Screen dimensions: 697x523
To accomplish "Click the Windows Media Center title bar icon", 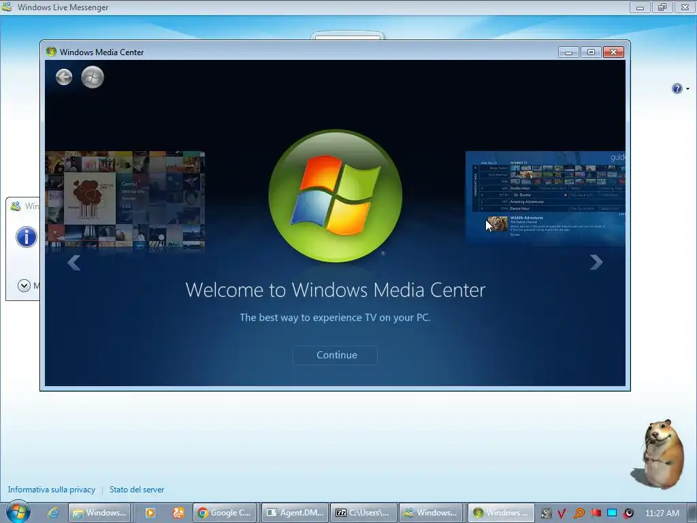I will pyautogui.click(x=51, y=52).
